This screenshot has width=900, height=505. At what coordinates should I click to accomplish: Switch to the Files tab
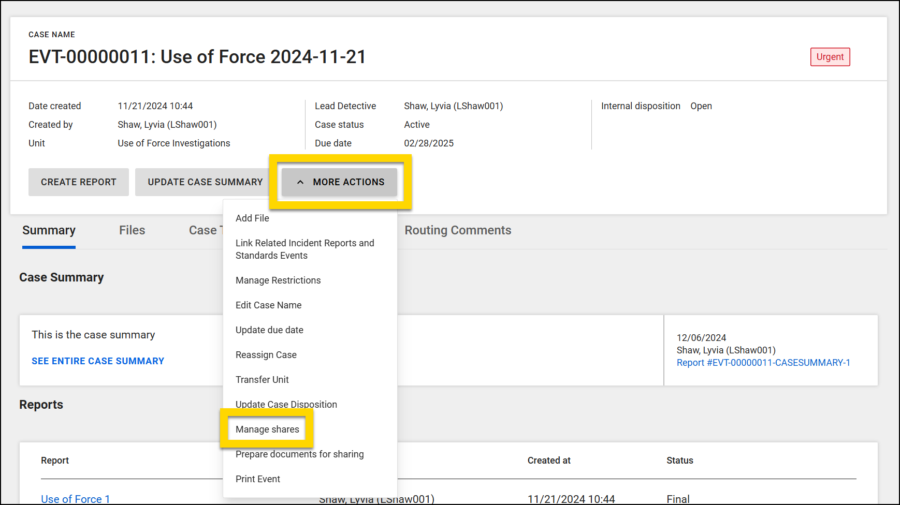tap(132, 230)
